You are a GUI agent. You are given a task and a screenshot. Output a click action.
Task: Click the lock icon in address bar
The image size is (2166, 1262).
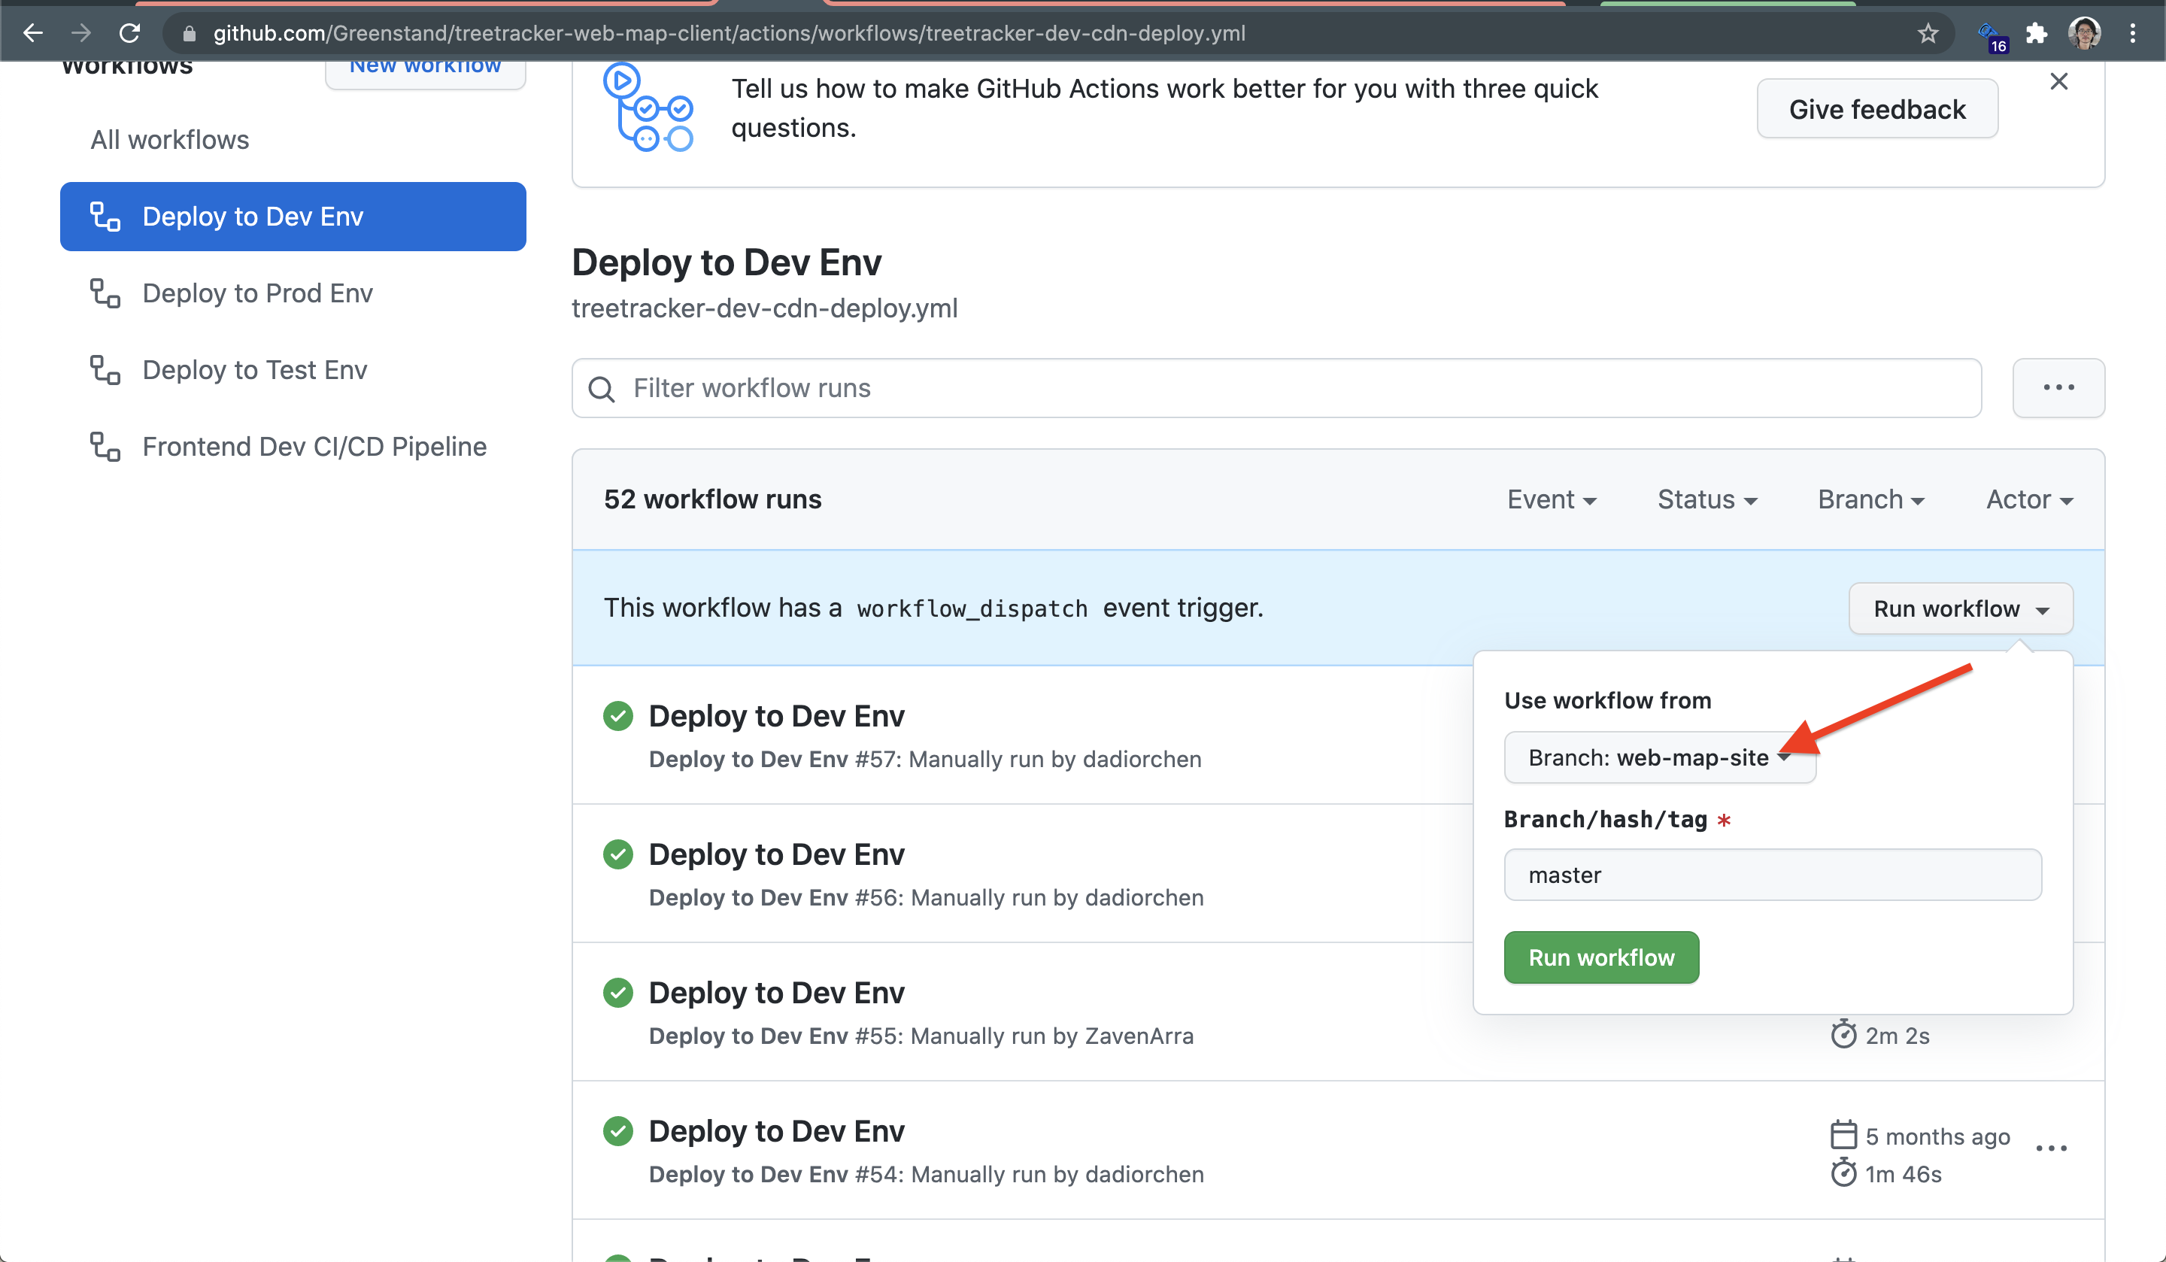[189, 32]
